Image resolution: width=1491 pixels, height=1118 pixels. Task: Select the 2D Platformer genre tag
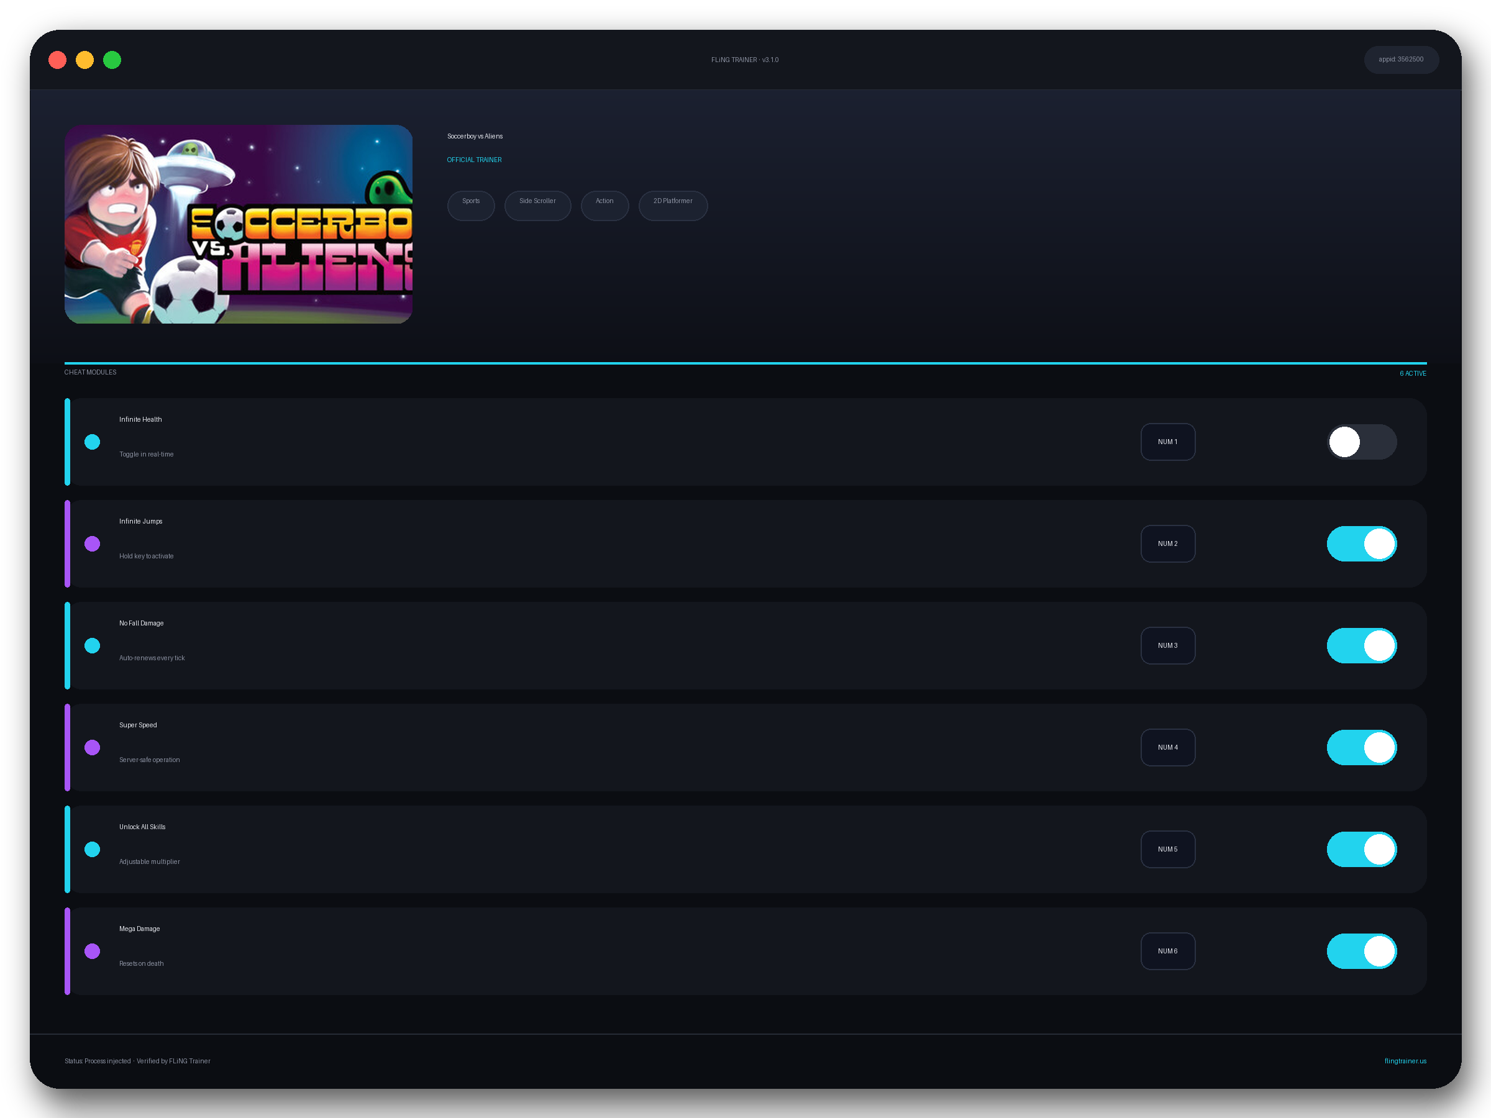click(x=673, y=206)
